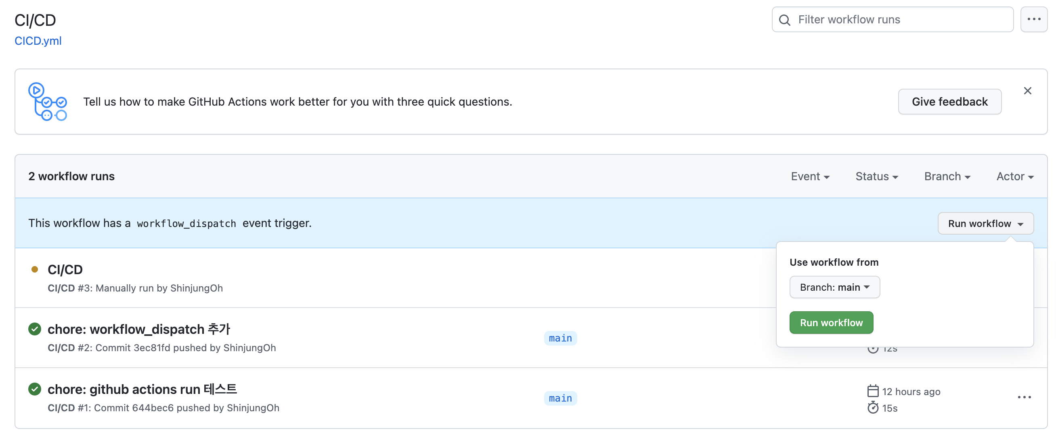Click 'CI/CD #3: Manually run by ShinjungOh' text
The image size is (1056, 433).
pyautogui.click(x=135, y=288)
